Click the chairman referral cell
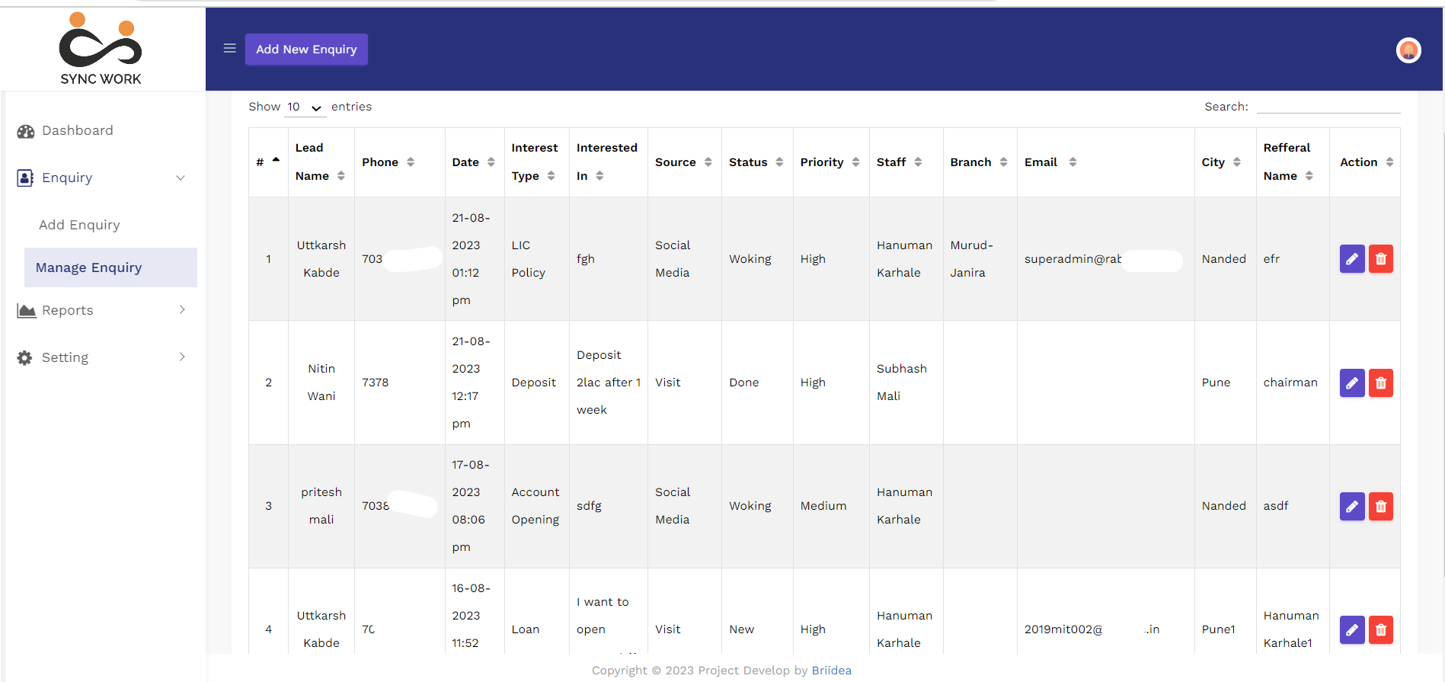1445x682 pixels. pos(1292,383)
